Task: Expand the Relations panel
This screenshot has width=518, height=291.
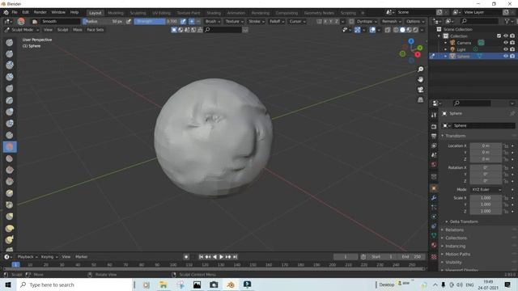Action: [x=455, y=230]
